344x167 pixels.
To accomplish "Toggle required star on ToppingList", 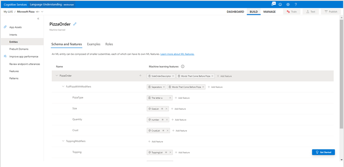I will [x=166, y=153].
